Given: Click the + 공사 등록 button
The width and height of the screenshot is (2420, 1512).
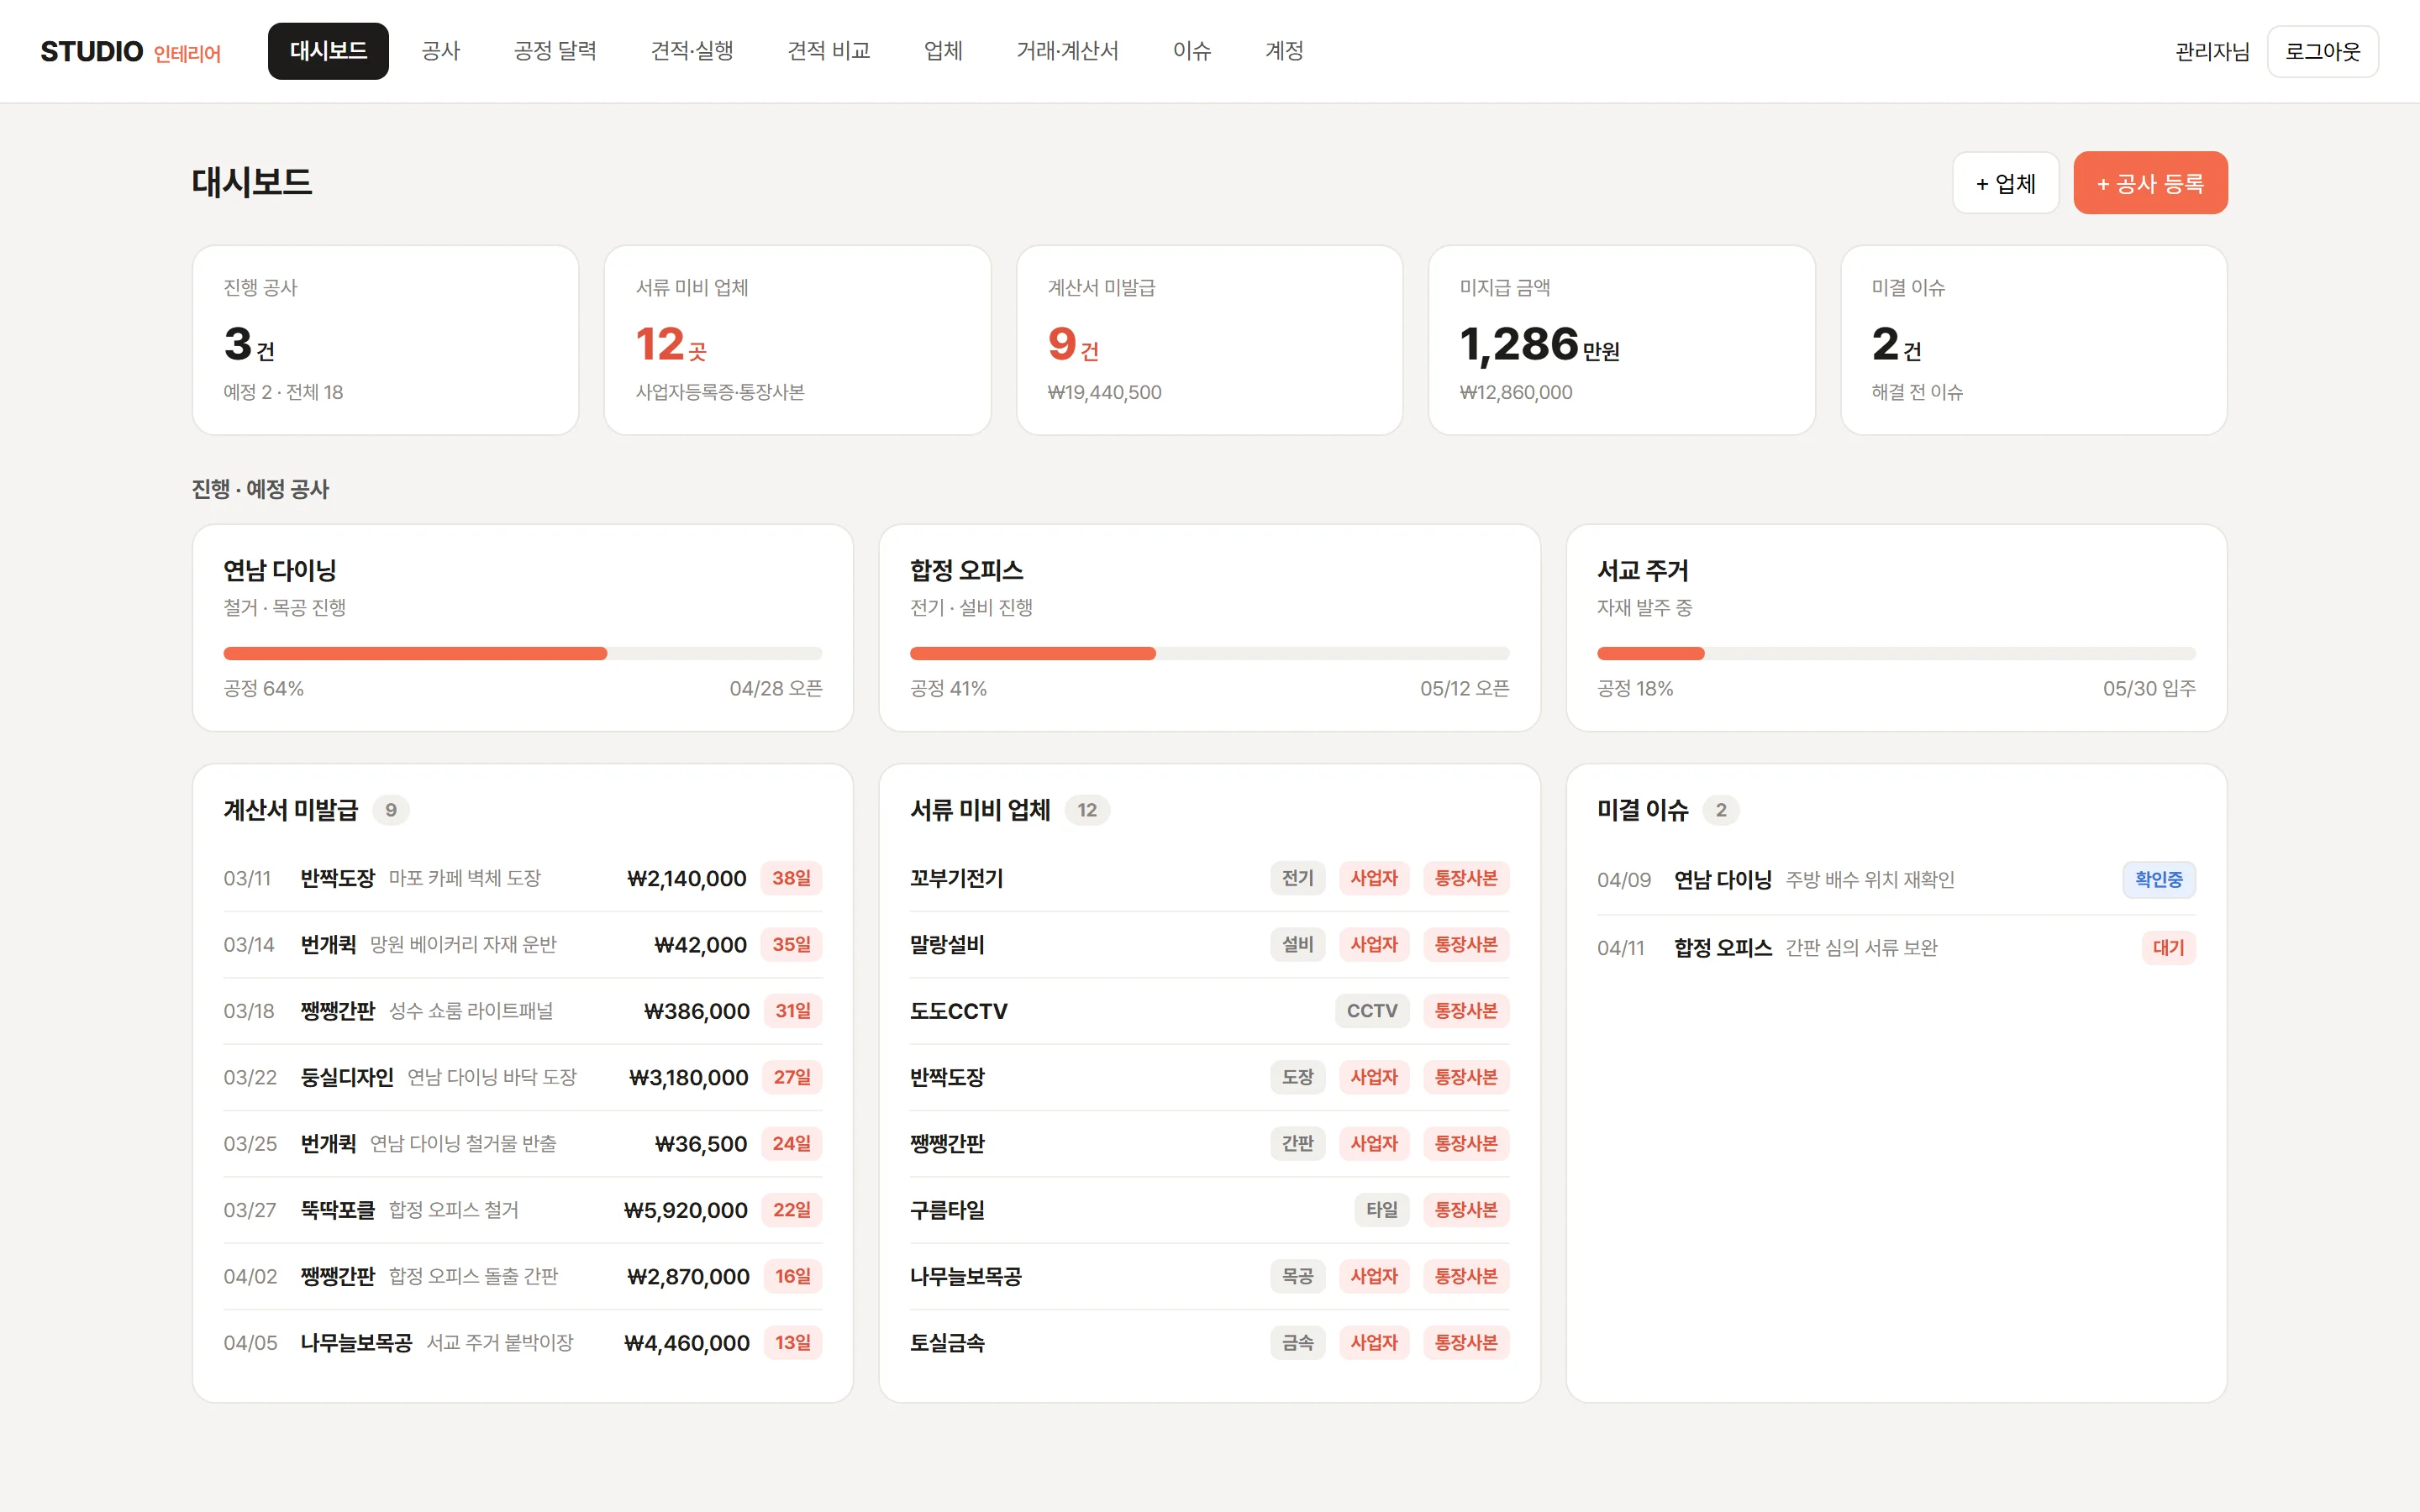Looking at the screenshot, I should coord(2150,183).
